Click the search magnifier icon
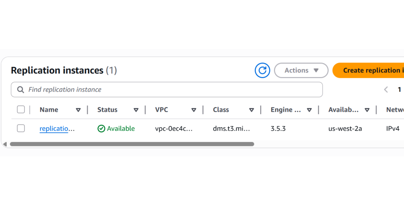404x205 pixels. 21,90
